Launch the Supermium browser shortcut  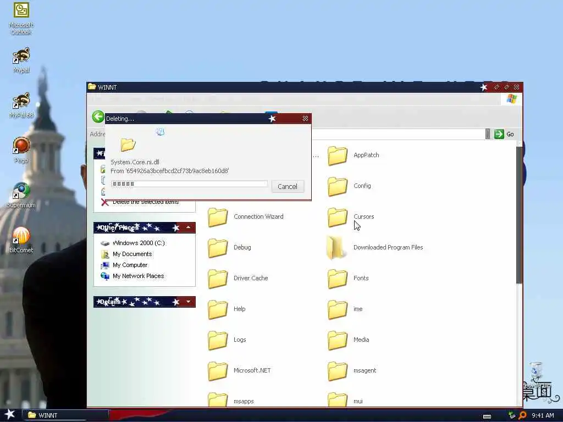[21, 195]
